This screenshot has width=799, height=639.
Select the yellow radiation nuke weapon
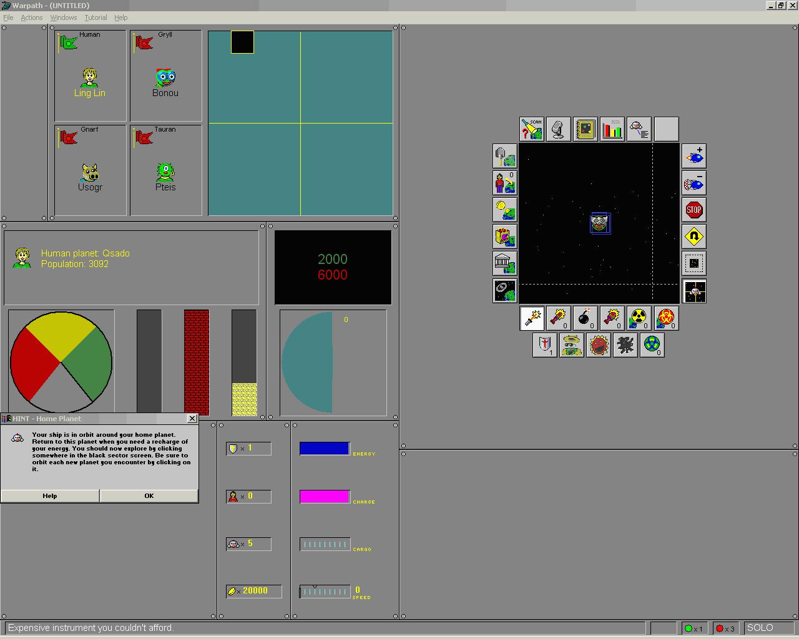click(639, 318)
